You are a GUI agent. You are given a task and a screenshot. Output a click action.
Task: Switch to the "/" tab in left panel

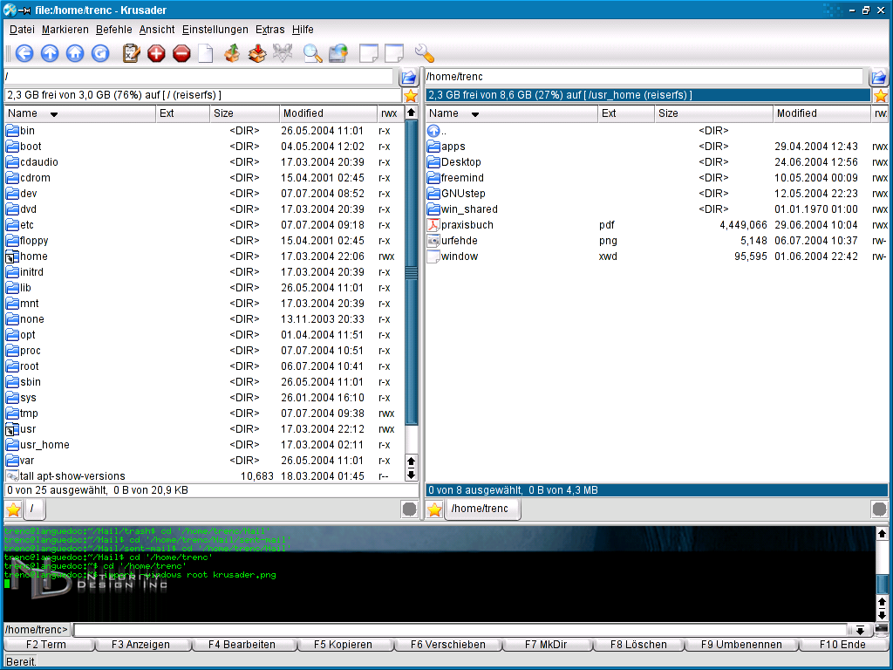pos(34,509)
